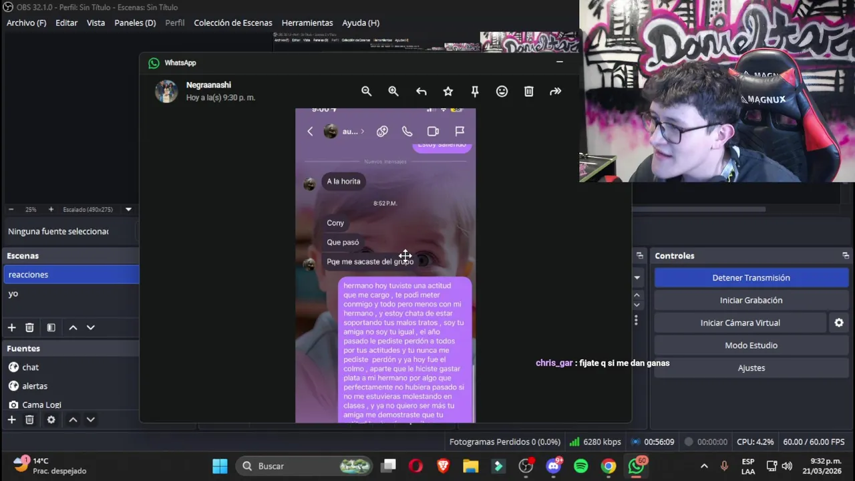Image resolution: width=855 pixels, height=481 pixels.
Task: Open the Escalado preview scaling dropdown
Action: point(128,209)
